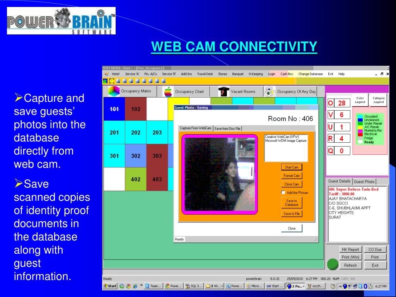Screen dimensions: 396x297
Task: Select the Capture From WebCam tab
Action: point(196,128)
